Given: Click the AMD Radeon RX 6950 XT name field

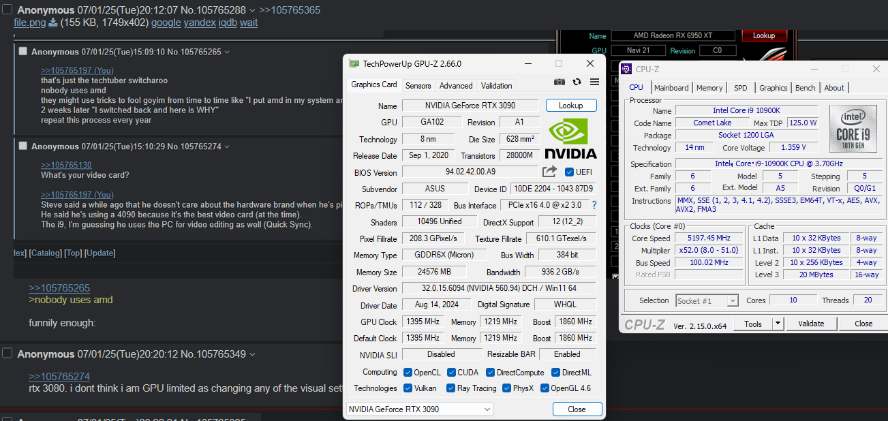Looking at the screenshot, I should [673, 35].
